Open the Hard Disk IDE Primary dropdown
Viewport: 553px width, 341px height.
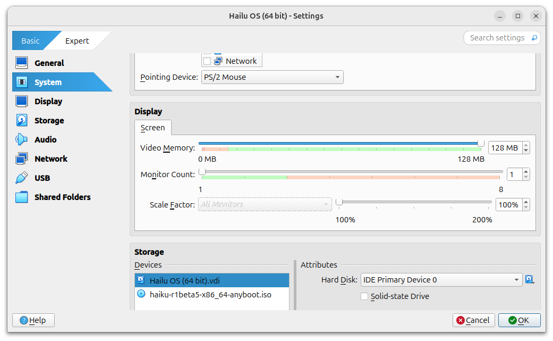click(441, 280)
